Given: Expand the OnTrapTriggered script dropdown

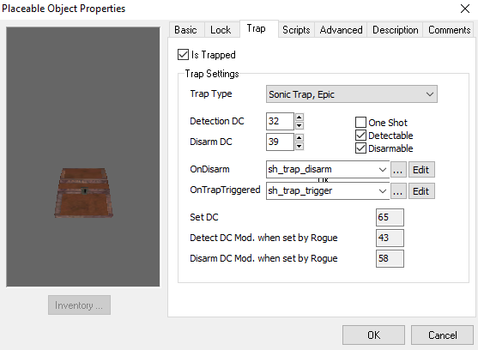Looking at the screenshot, I should 382,191.
